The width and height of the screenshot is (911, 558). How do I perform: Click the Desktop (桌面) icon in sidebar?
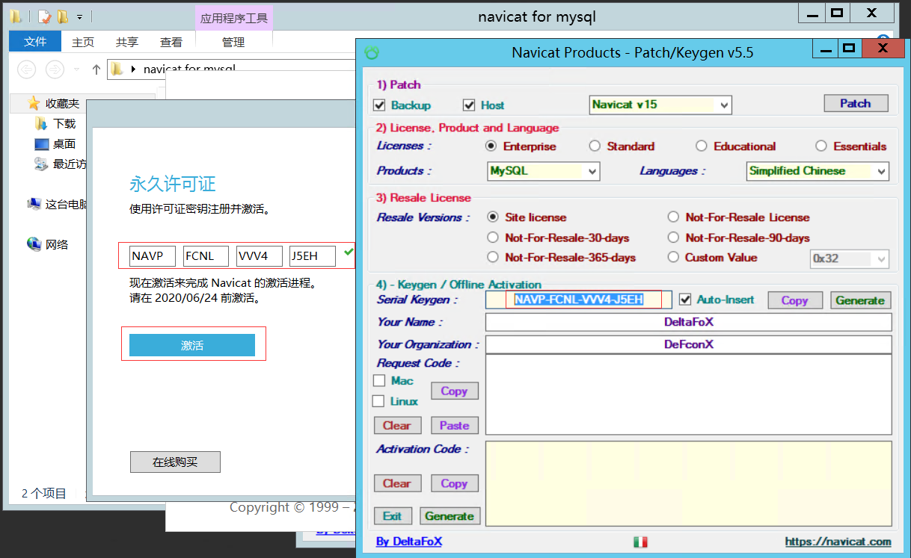(41, 143)
